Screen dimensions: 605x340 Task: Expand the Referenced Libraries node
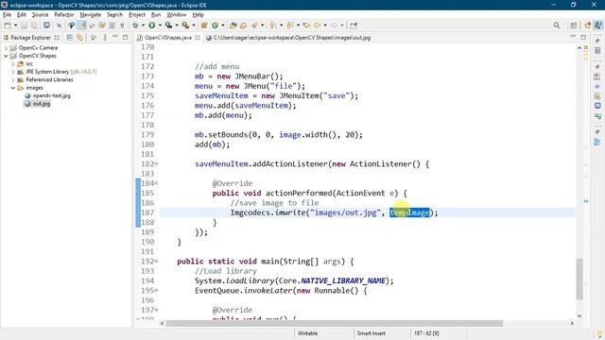[x=12, y=79]
